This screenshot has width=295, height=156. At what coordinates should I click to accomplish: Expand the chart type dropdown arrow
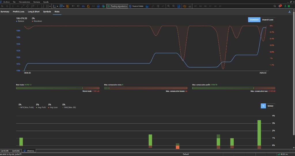[58, 6]
